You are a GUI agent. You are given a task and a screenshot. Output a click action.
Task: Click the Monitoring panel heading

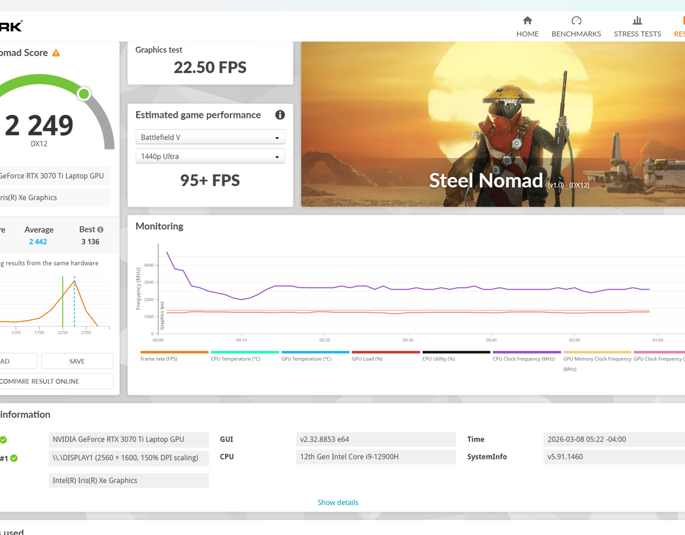[x=159, y=226]
